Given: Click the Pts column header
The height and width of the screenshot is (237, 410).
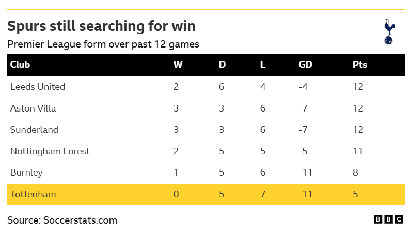Looking at the screenshot, I should [360, 65].
